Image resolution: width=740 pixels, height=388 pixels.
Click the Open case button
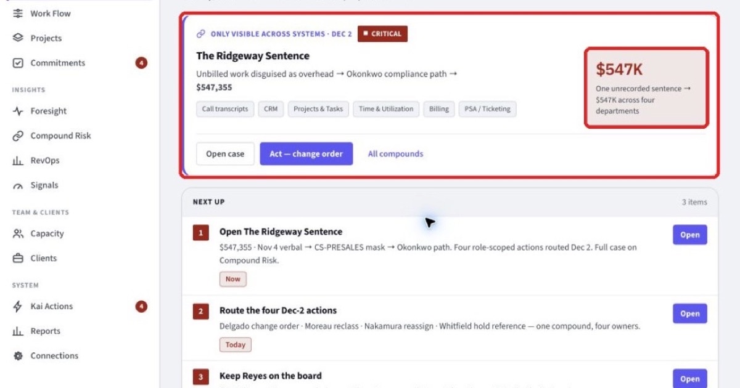point(225,154)
